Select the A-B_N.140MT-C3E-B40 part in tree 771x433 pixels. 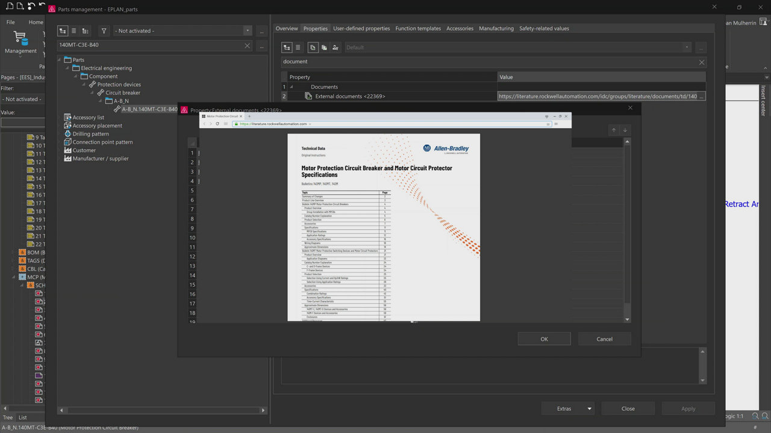(149, 109)
